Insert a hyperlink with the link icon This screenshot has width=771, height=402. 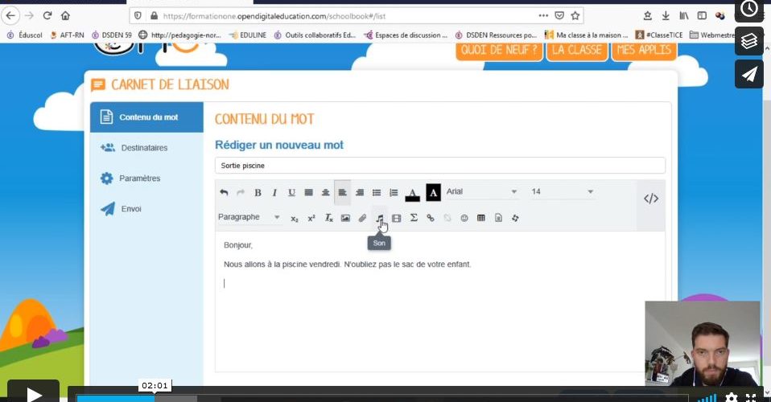point(431,218)
